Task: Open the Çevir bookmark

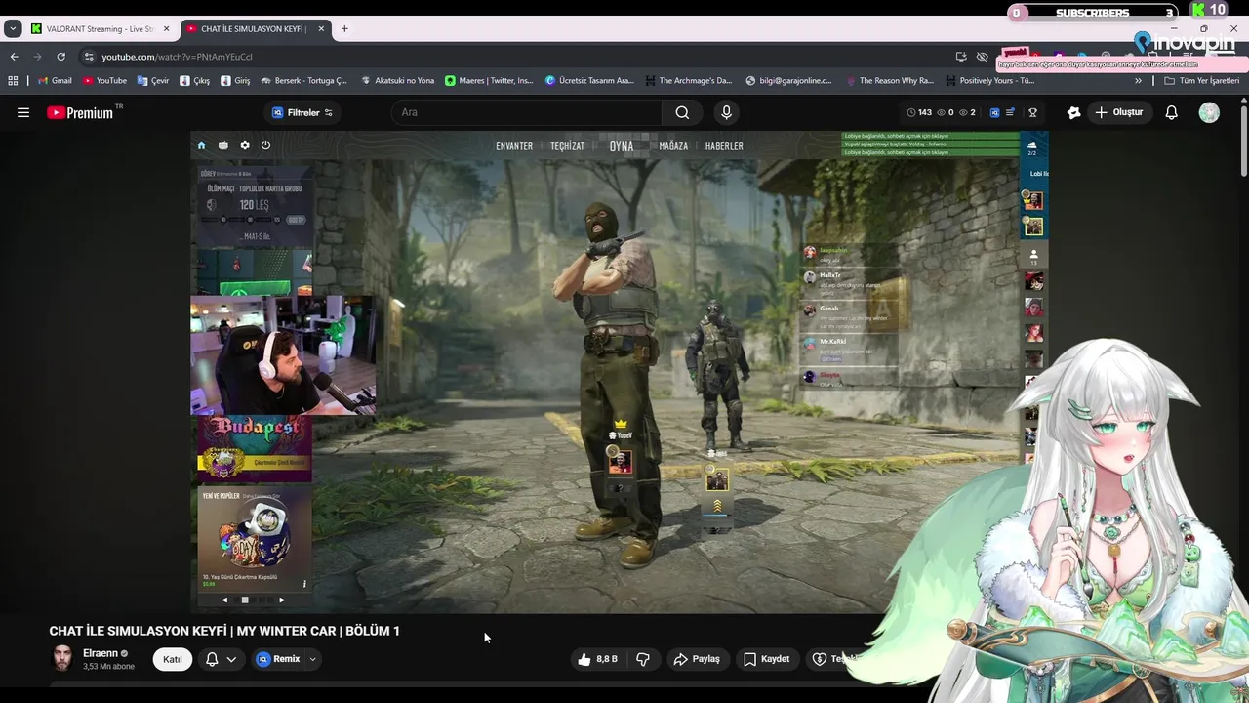Action: (x=153, y=81)
